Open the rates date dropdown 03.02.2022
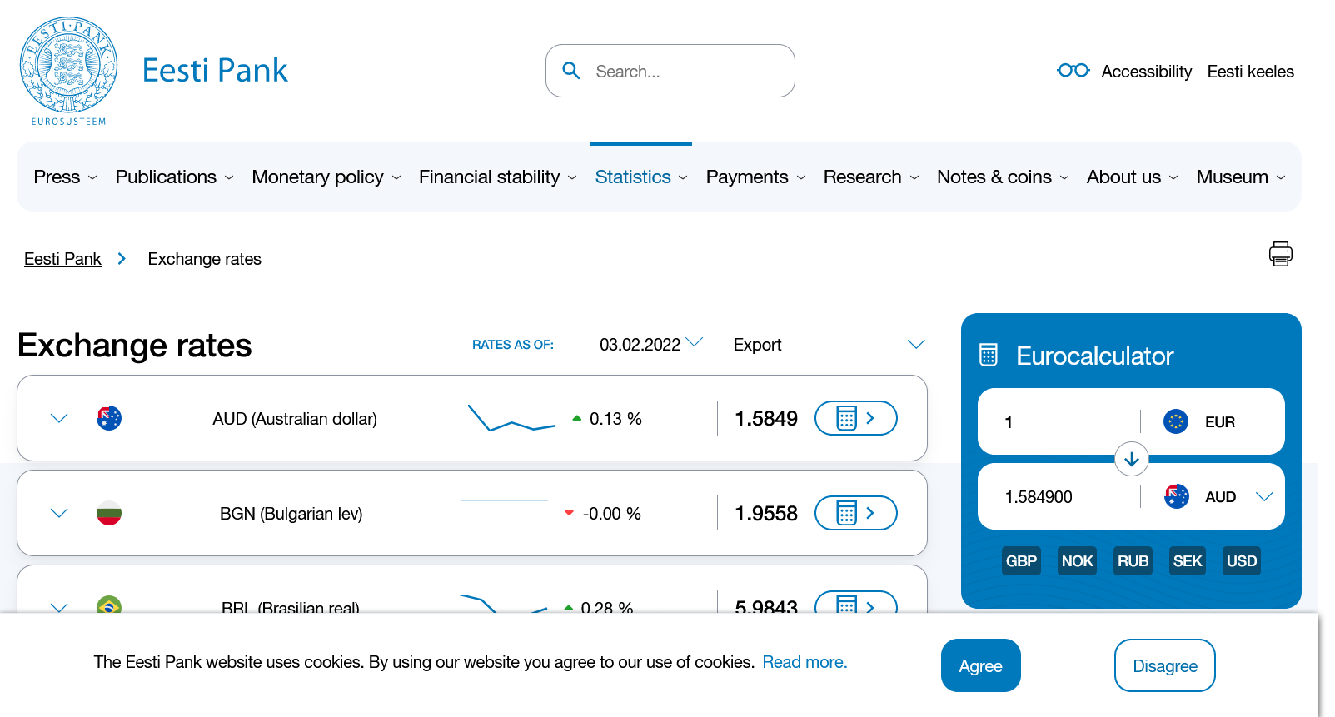The width and height of the screenshot is (1335, 717). coord(650,345)
